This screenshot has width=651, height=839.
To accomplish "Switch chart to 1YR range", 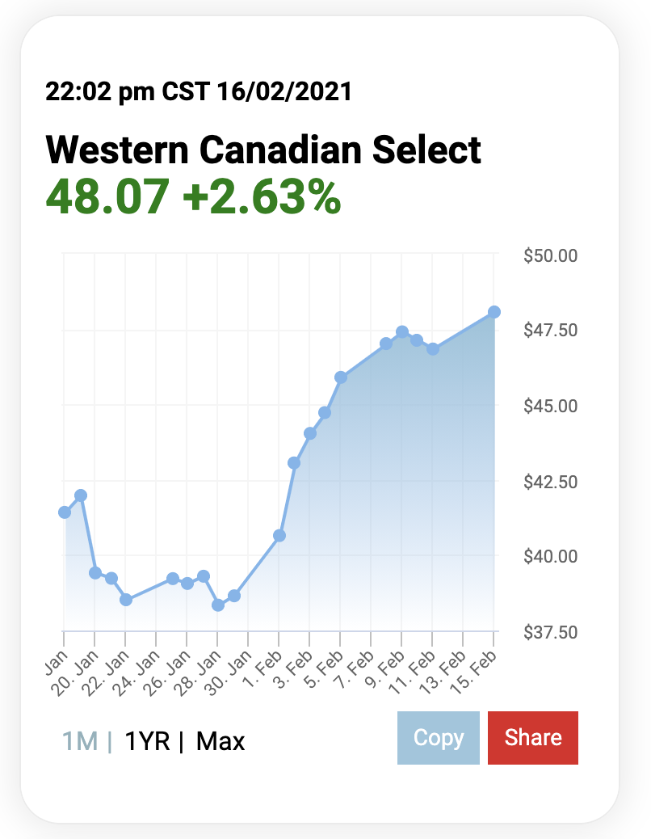I will pyautogui.click(x=147, y=741).
